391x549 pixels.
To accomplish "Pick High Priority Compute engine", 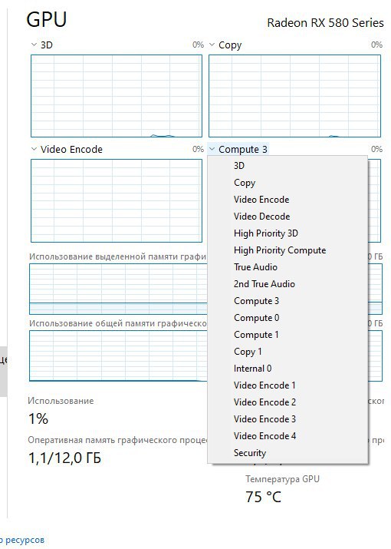I will point(287,250).
